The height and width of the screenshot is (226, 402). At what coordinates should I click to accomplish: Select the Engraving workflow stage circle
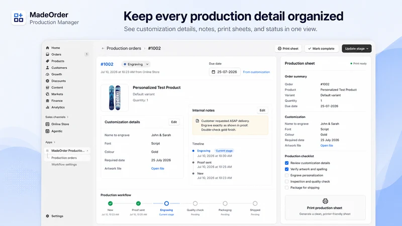[x=166, y=203]
